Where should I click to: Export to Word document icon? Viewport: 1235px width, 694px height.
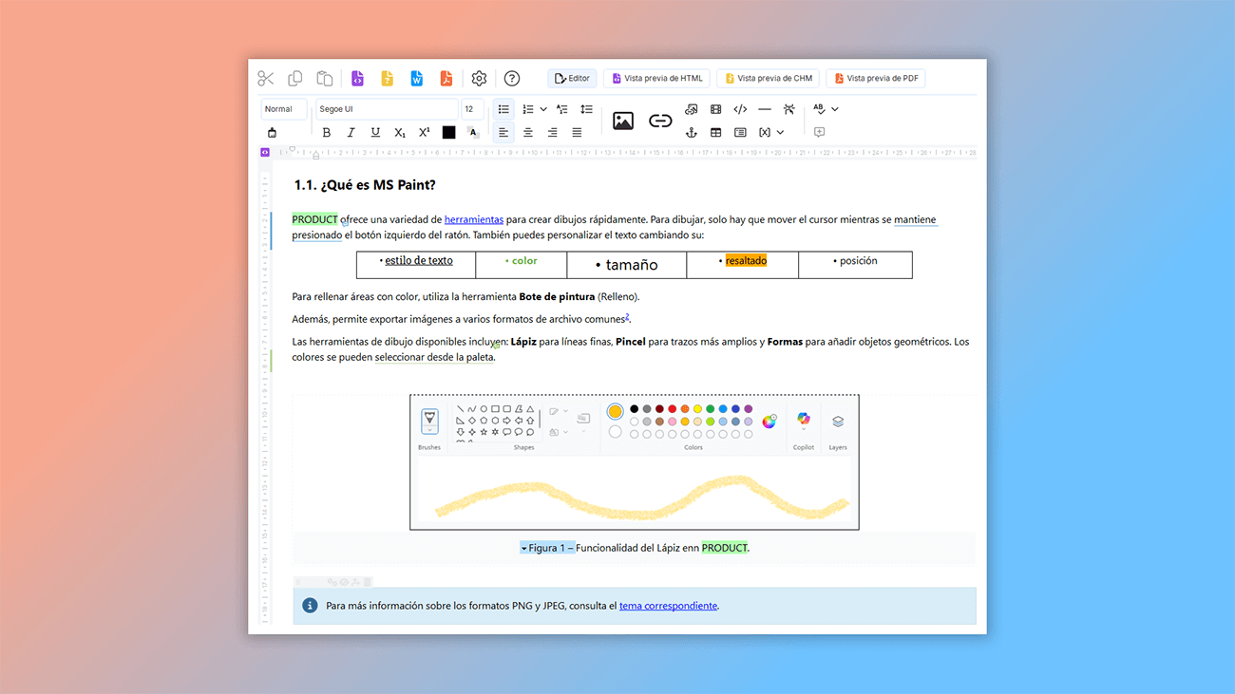[x=416, y=79]
